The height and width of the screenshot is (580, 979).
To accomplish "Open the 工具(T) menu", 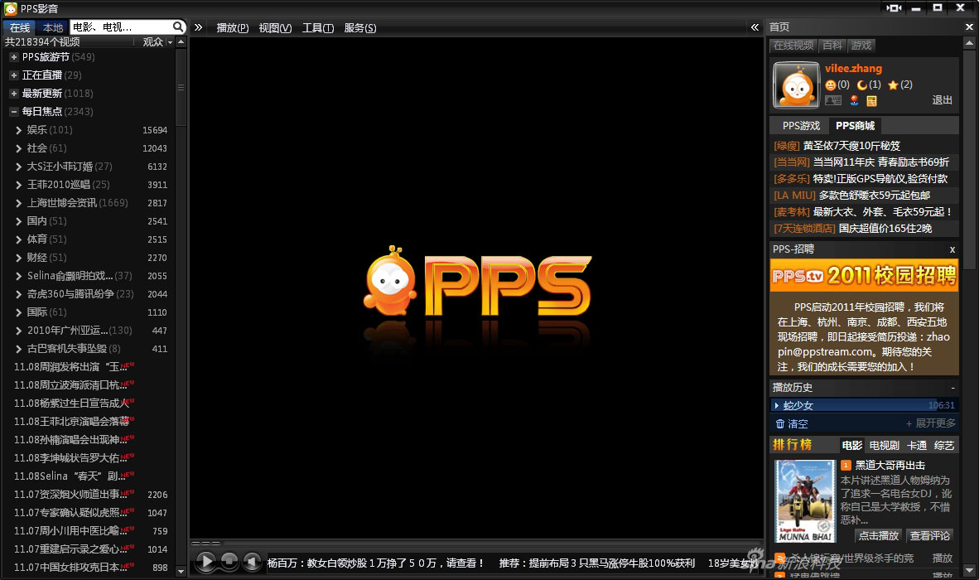I will tap(318, 27).
